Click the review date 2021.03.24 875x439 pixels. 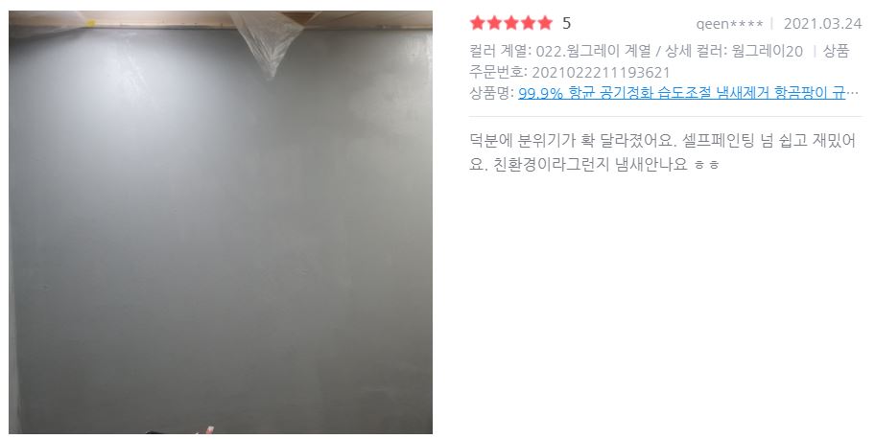822,23
